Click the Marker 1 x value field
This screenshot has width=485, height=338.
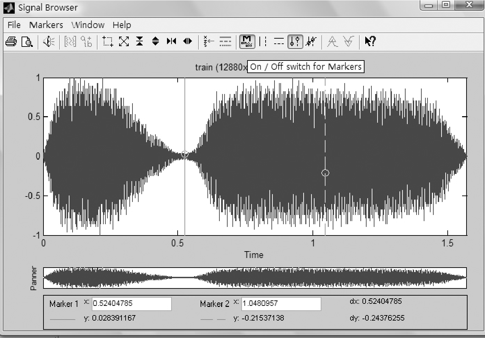coord(132,303)
